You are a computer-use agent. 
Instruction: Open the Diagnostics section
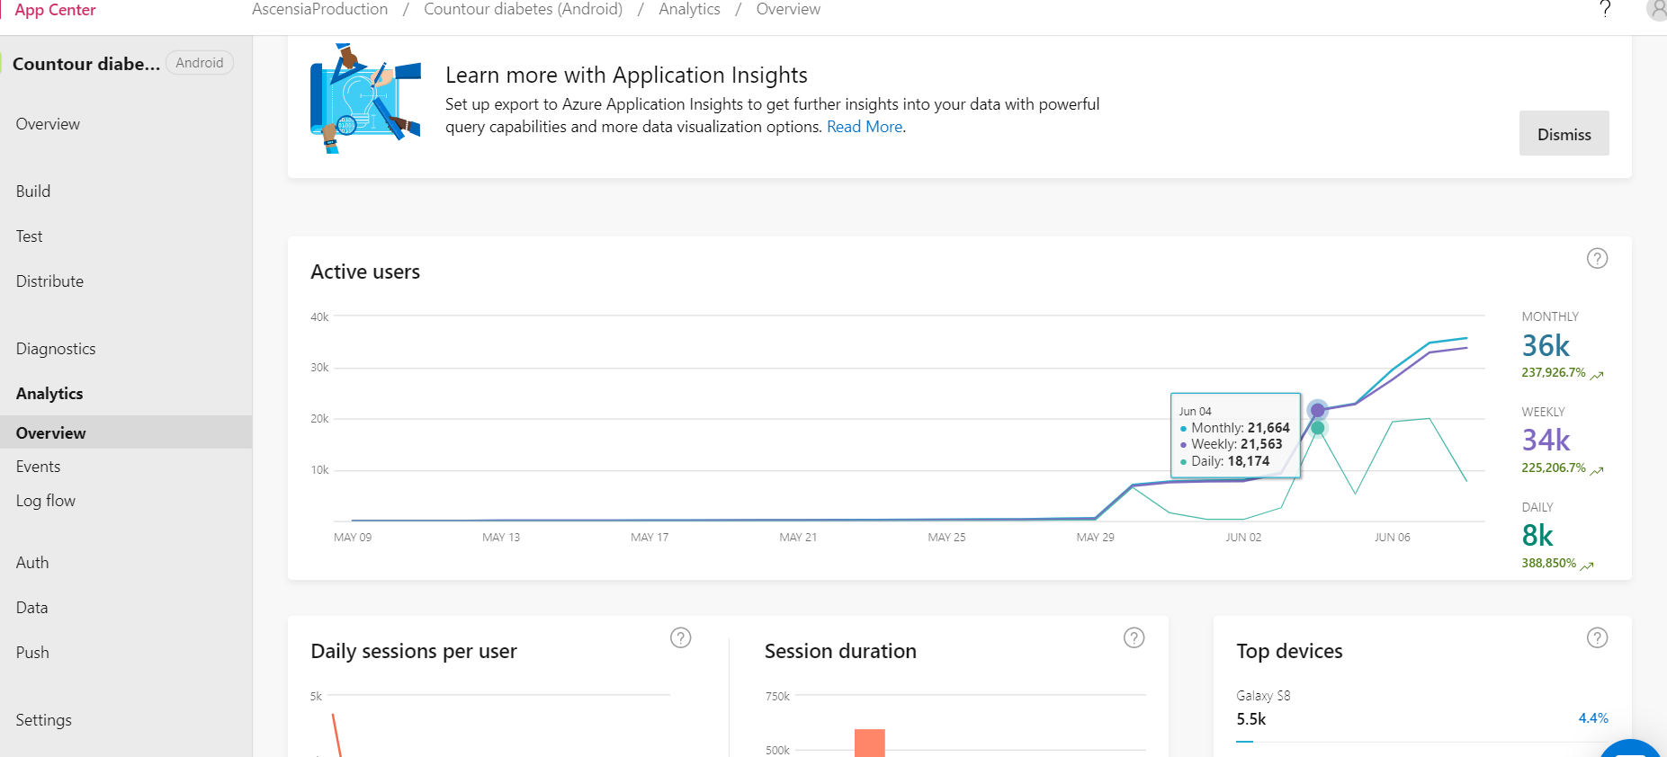point(56,349)
